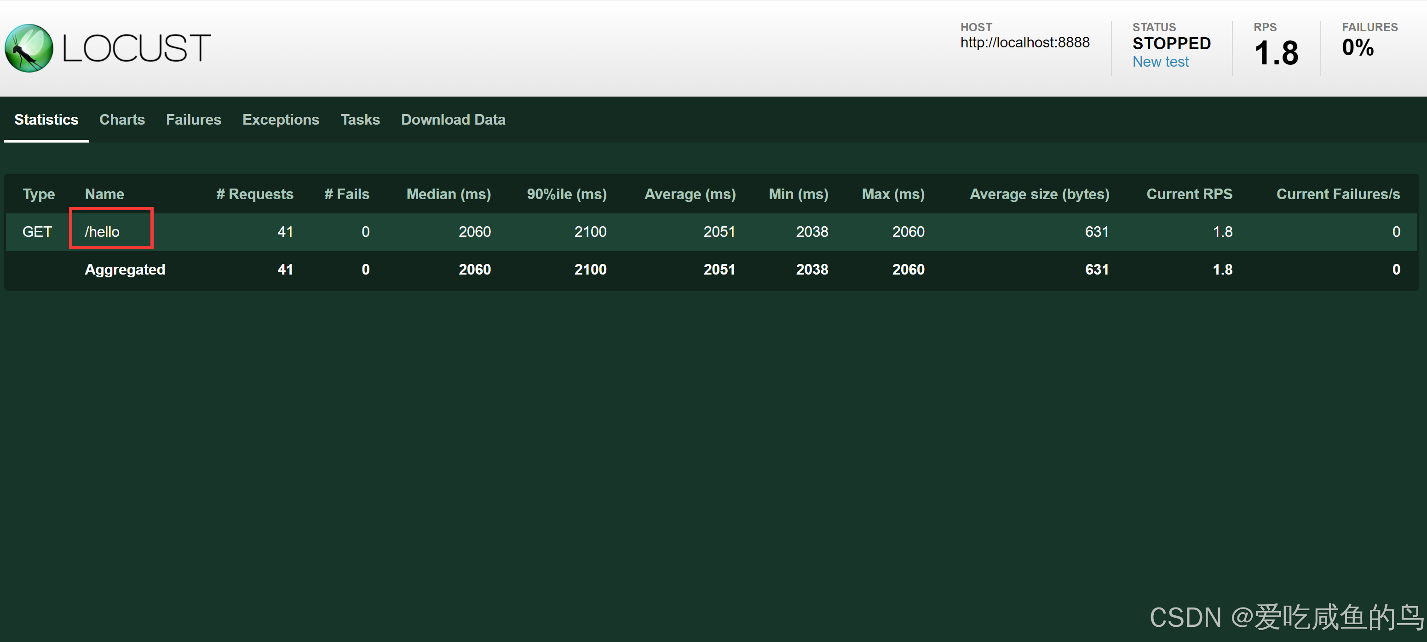
Task: Sort by Current RPS header
Action: coord(1189,195)
